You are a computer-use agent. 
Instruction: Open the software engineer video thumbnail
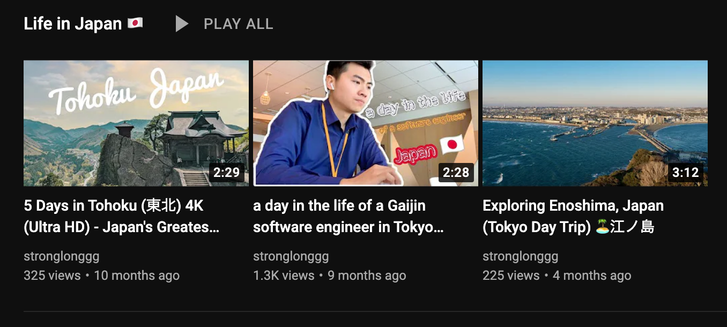point(366,123)
